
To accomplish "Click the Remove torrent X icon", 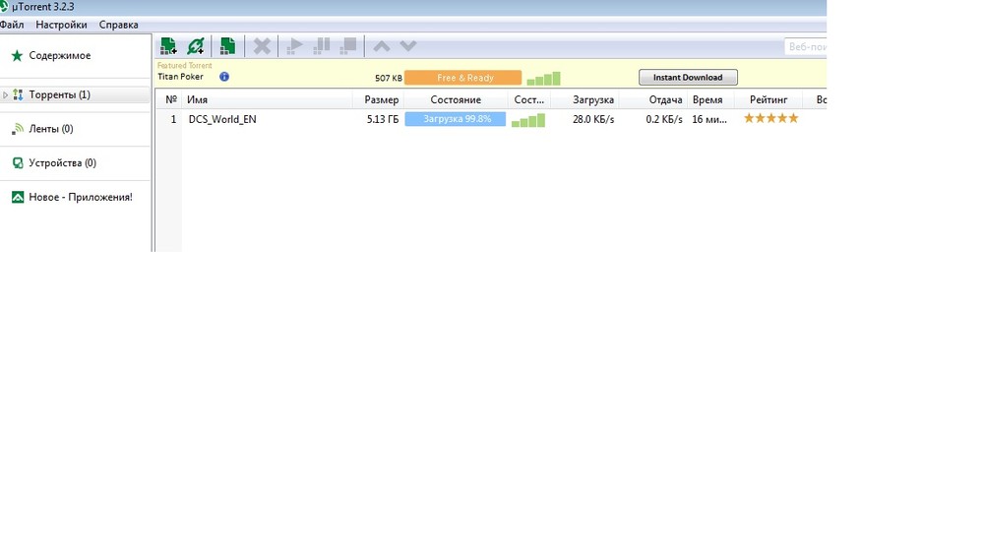I will point(262,46).
